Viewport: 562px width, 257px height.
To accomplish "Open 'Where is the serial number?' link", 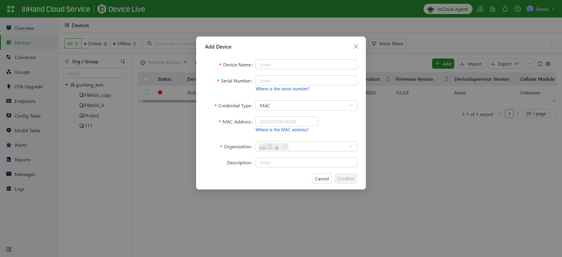I will [282, 89].
